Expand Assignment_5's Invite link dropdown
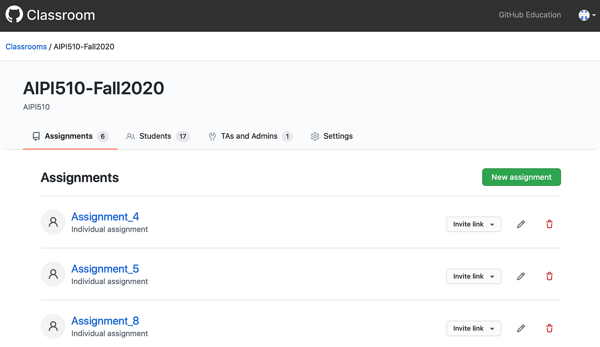Viewport: 600px width, 347px height. pos(473,276)
